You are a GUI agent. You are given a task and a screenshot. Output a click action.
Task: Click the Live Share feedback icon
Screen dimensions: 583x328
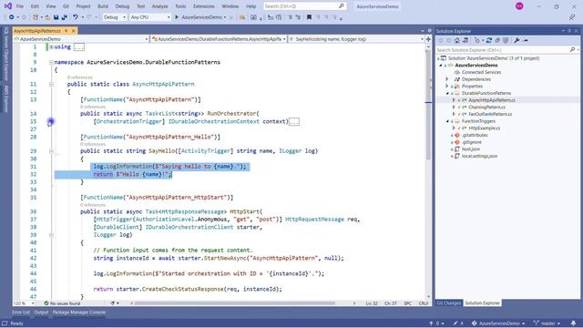coord(572,17)
